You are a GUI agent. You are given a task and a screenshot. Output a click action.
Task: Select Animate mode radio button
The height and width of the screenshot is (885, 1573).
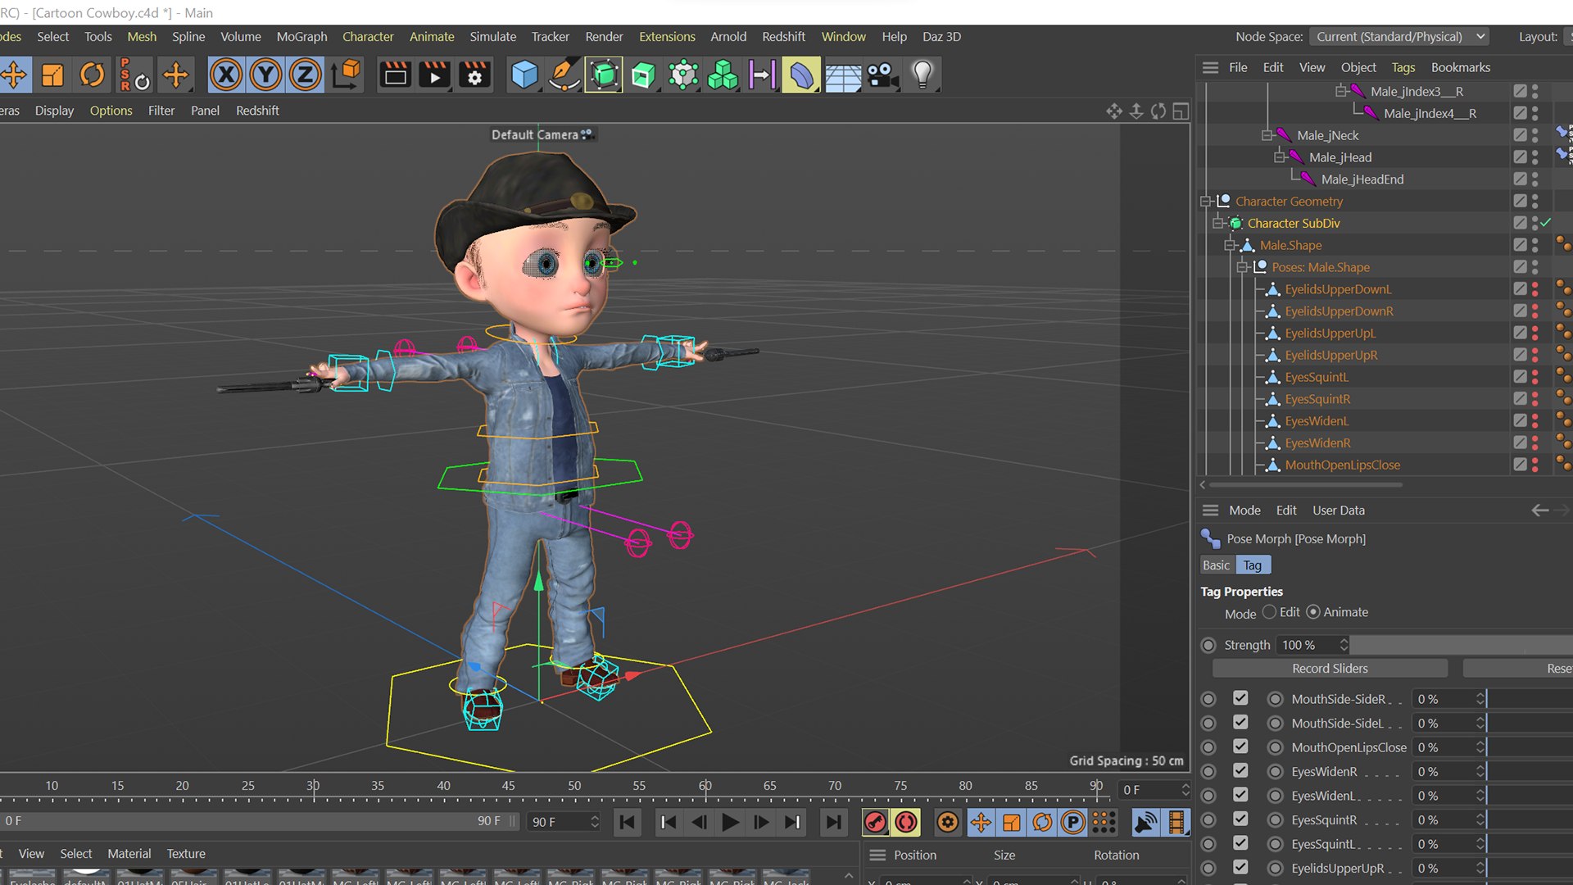click(1313, 612)
